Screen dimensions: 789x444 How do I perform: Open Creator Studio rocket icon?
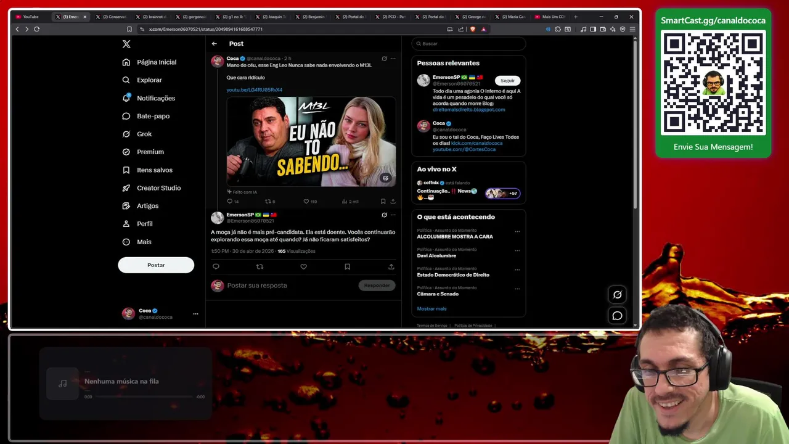pyautogui.click(x=126, y=188)
